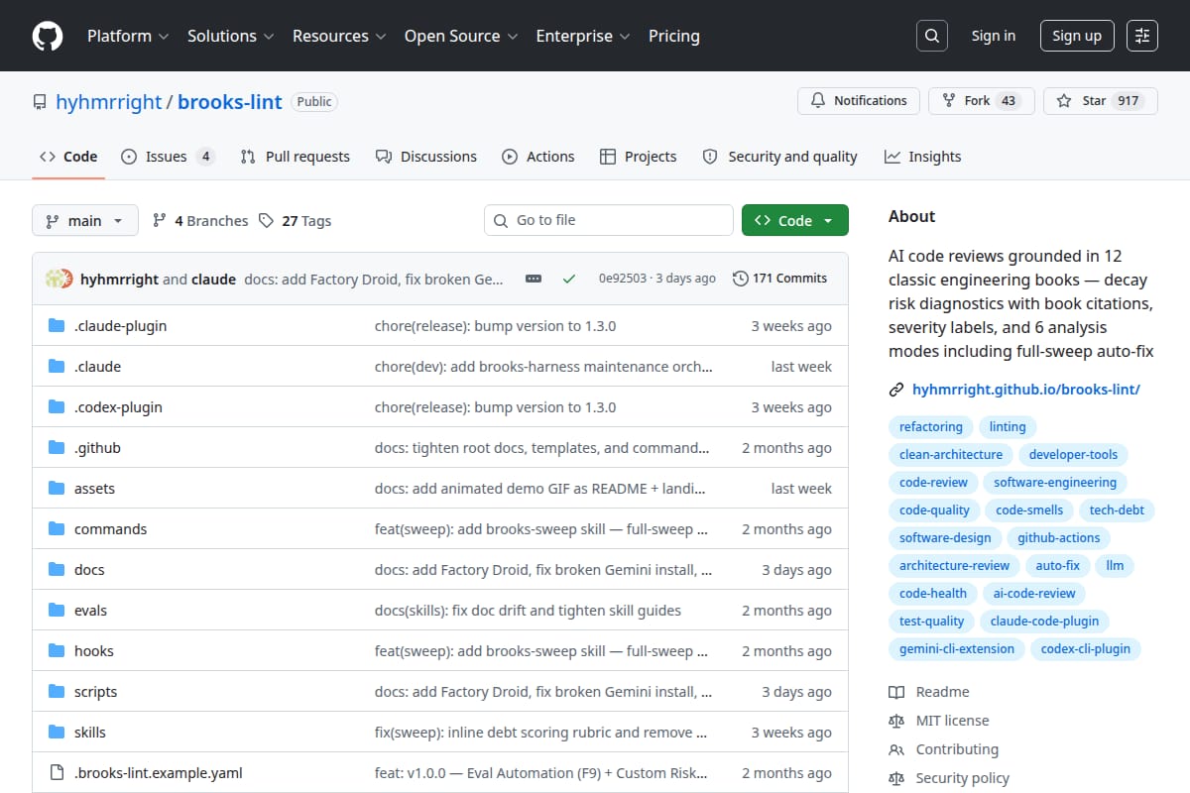Open the Projects tab
This screenshot has width=1190, height=793.
639,157
